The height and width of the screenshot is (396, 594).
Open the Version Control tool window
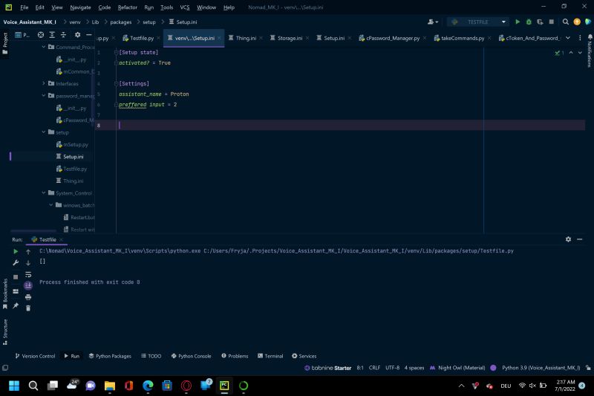[x=35, y=356]
